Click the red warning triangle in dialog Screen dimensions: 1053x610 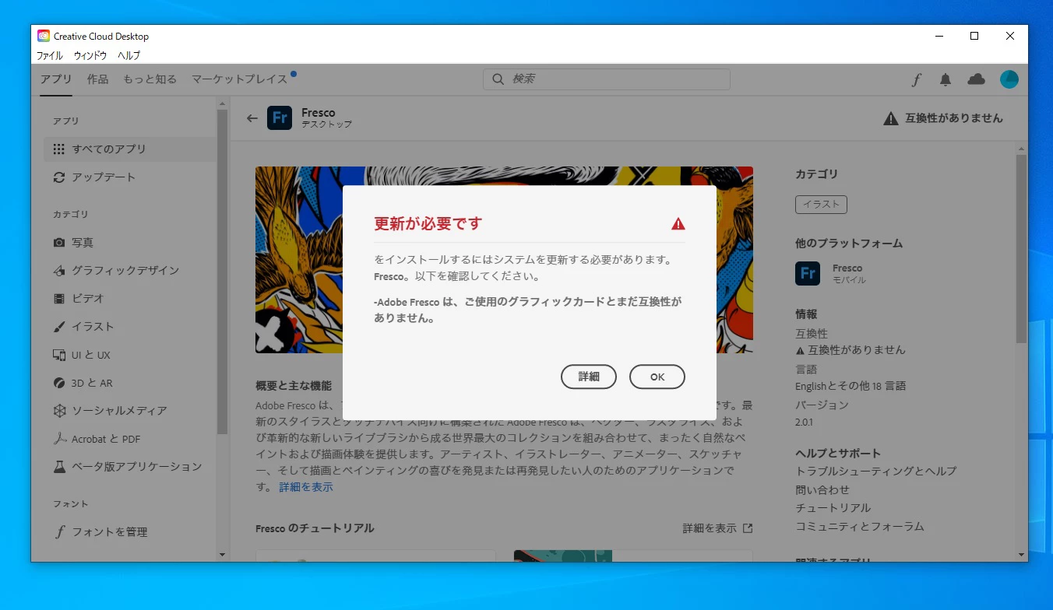click(x=678, y=224)
